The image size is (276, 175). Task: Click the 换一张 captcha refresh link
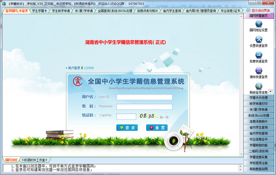pyautogui.click(x=164, y=117)
